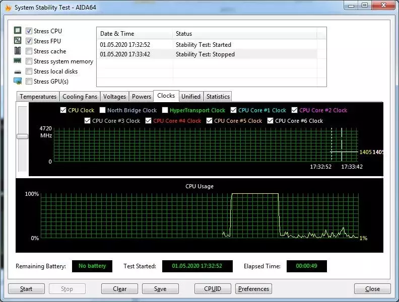Click the Close button at bottom right
The image size is (399, 302).
pos(372,289)
